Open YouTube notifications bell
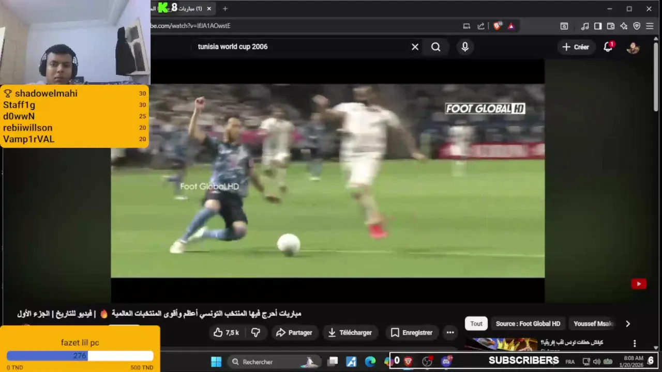Image resolution: width=662 pixels, height=372 pixels. (608, 47)
